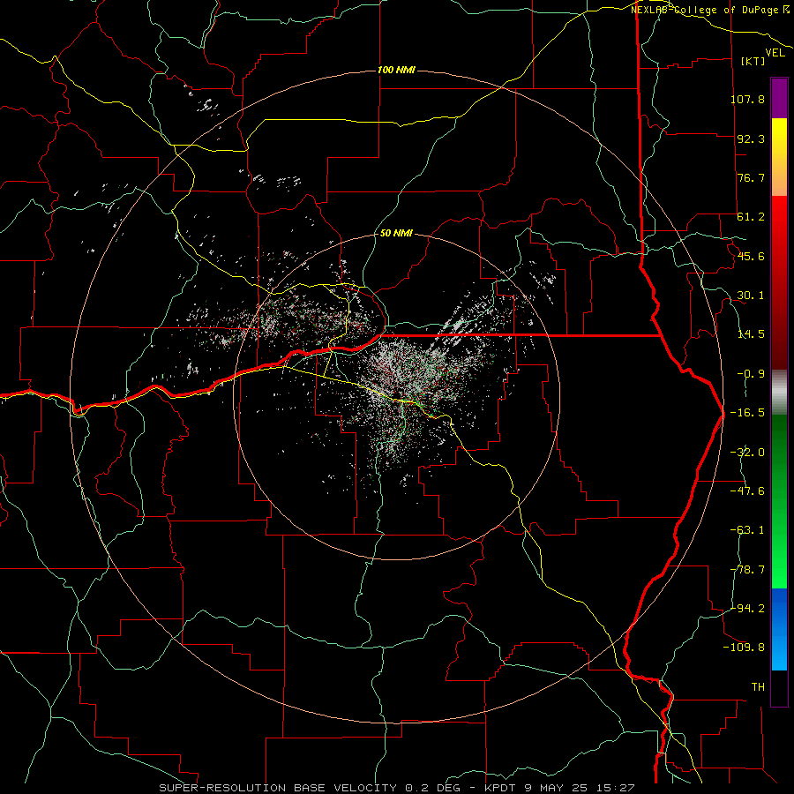The image size is (794, 794).
Task: Click the 100 NMI range ring label
Action: [396, 70]
